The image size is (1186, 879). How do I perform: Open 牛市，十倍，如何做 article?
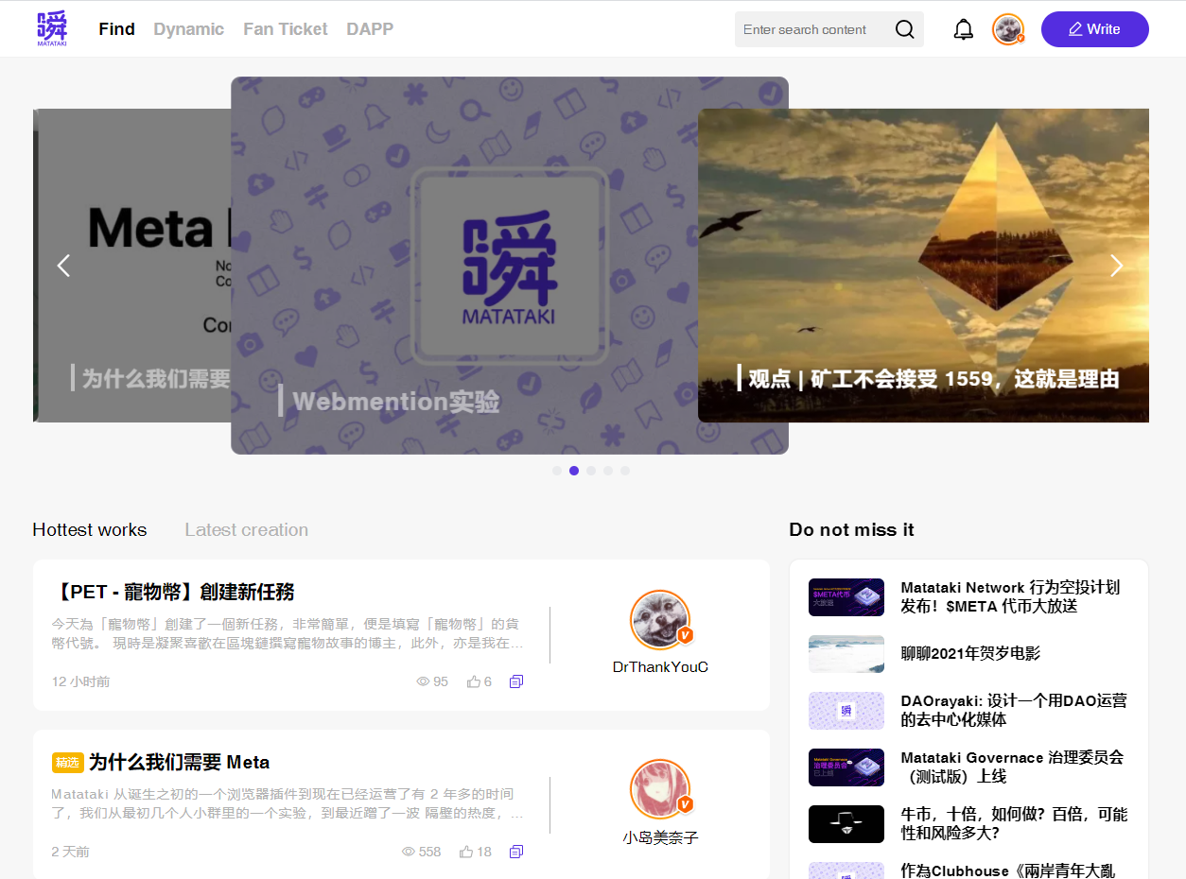pos(1014,823)
